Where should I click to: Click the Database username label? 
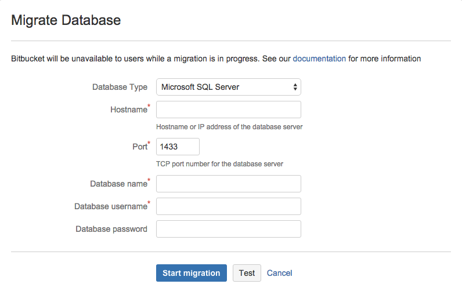(x=110, y=206)
